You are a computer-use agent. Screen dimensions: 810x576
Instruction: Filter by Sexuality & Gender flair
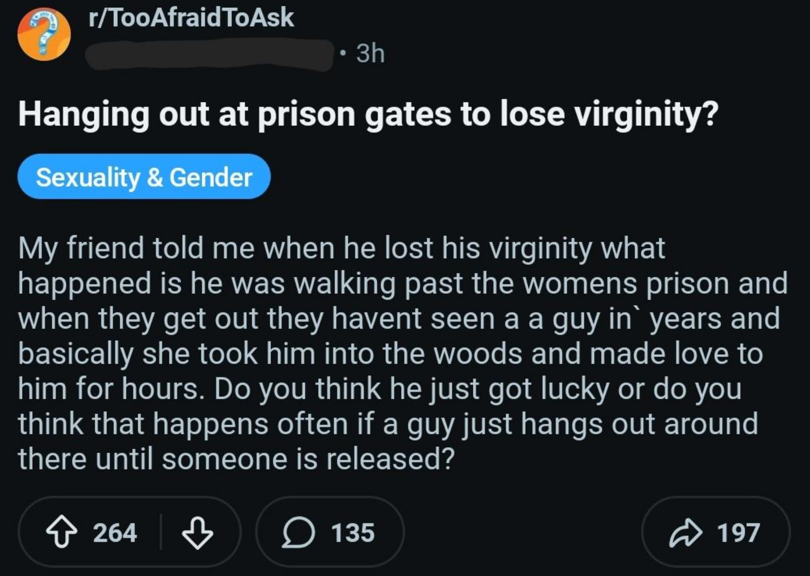pos(144,177)
